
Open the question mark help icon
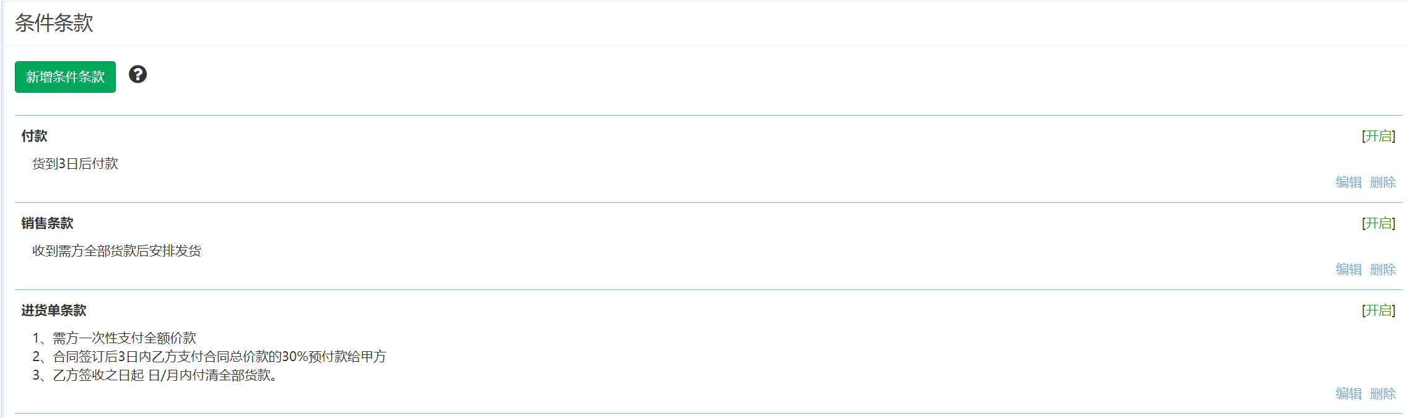137,74
